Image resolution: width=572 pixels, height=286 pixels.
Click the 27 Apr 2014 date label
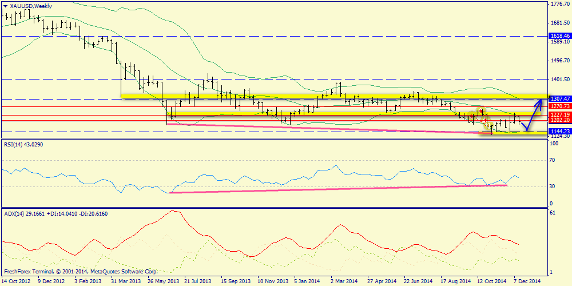pyautogui.click(x=381, y=281)
